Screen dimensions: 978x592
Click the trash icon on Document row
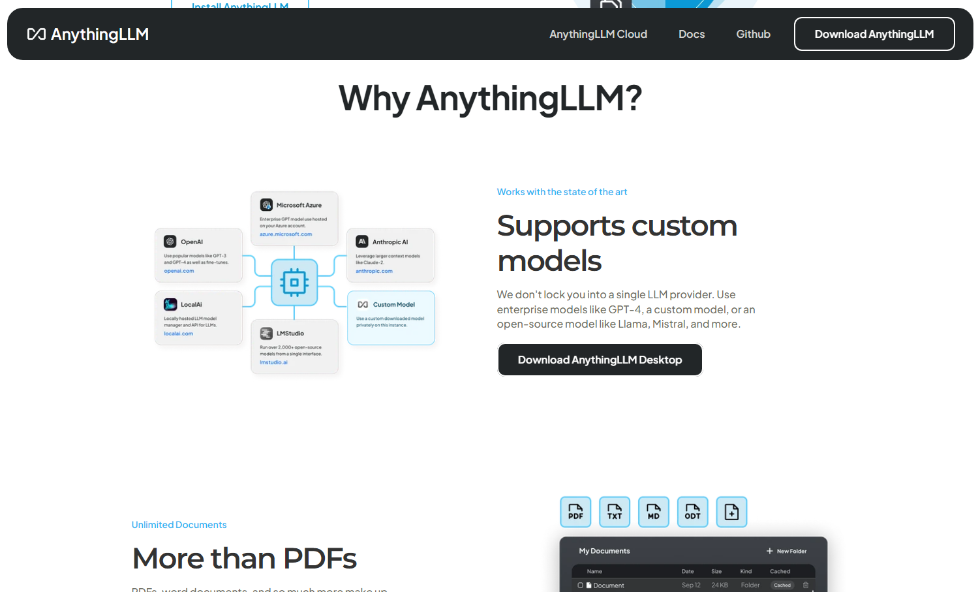[806, 585]
